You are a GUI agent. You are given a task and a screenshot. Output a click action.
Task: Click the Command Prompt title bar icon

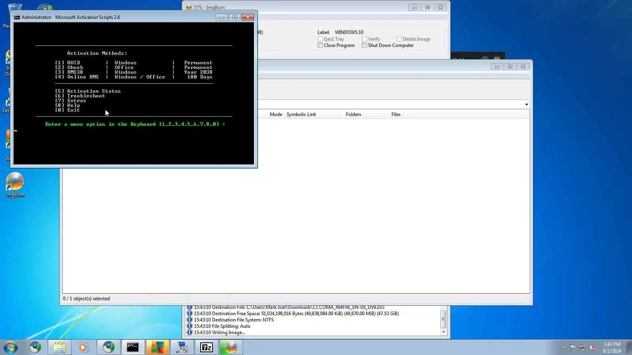[x=17, y=17]
